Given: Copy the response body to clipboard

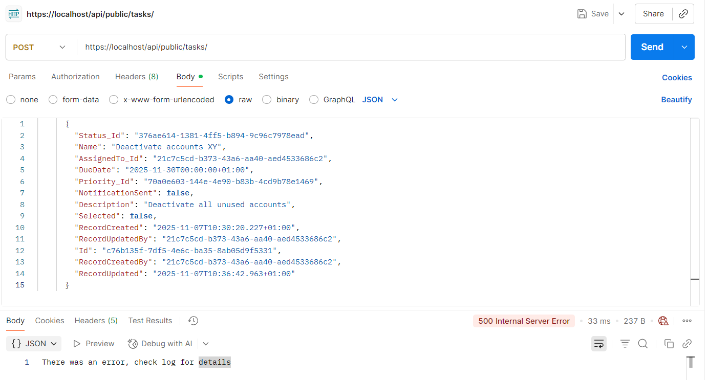Looking at the screenshot, I should (669, 344).
